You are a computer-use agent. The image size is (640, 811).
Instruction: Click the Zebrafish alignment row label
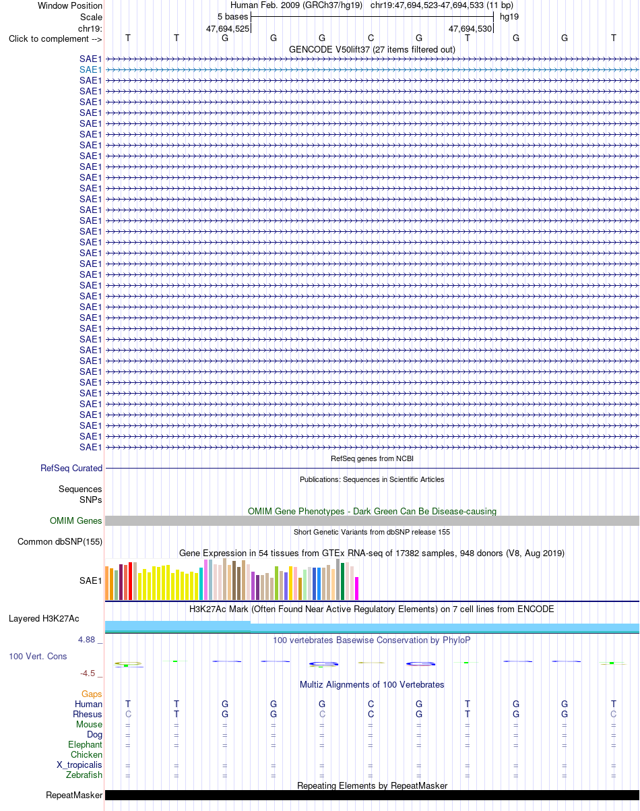85,775
